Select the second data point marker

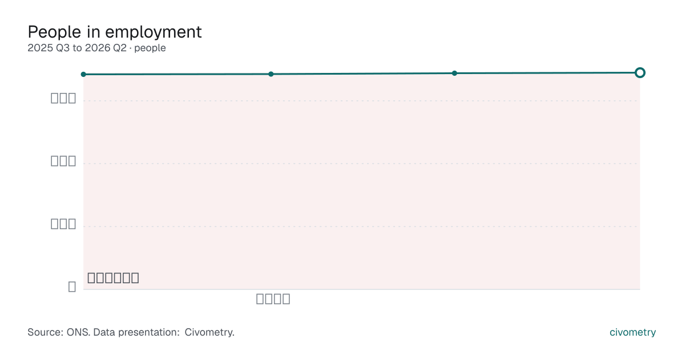pos(271,74)
